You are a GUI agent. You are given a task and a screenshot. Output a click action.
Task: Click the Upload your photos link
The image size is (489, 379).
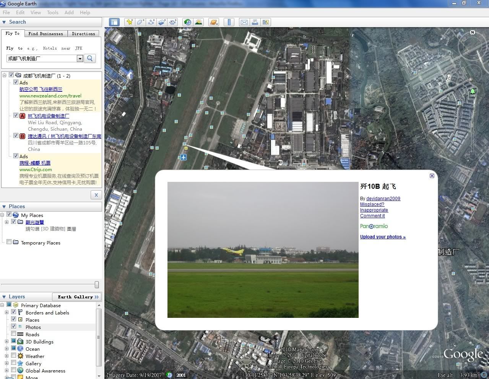click(x=383, y=237)
